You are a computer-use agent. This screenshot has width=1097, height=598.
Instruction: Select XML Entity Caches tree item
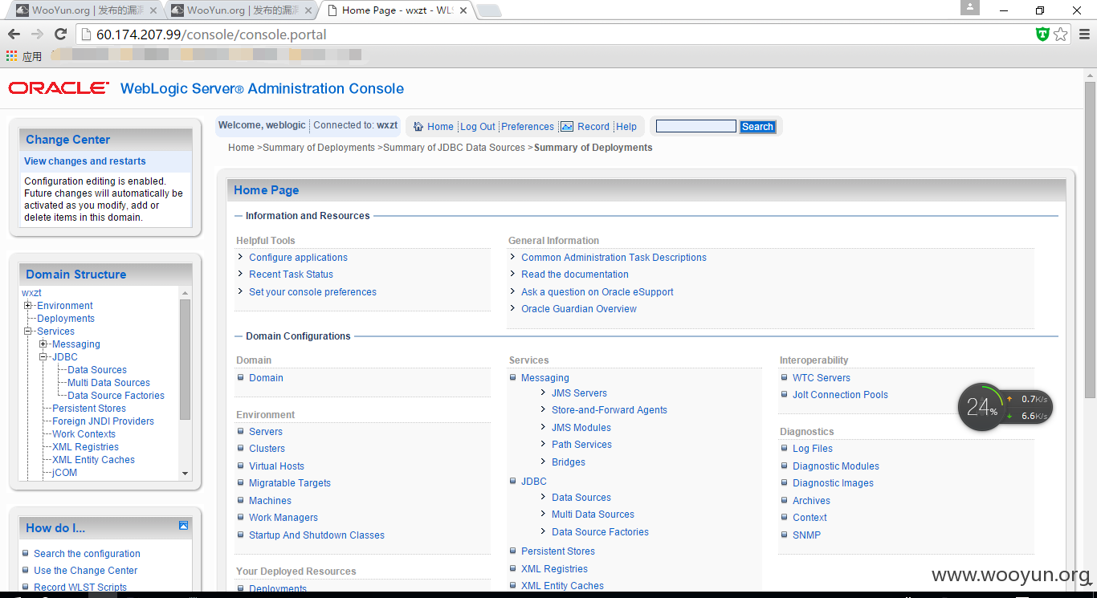[x=93, y=460]
